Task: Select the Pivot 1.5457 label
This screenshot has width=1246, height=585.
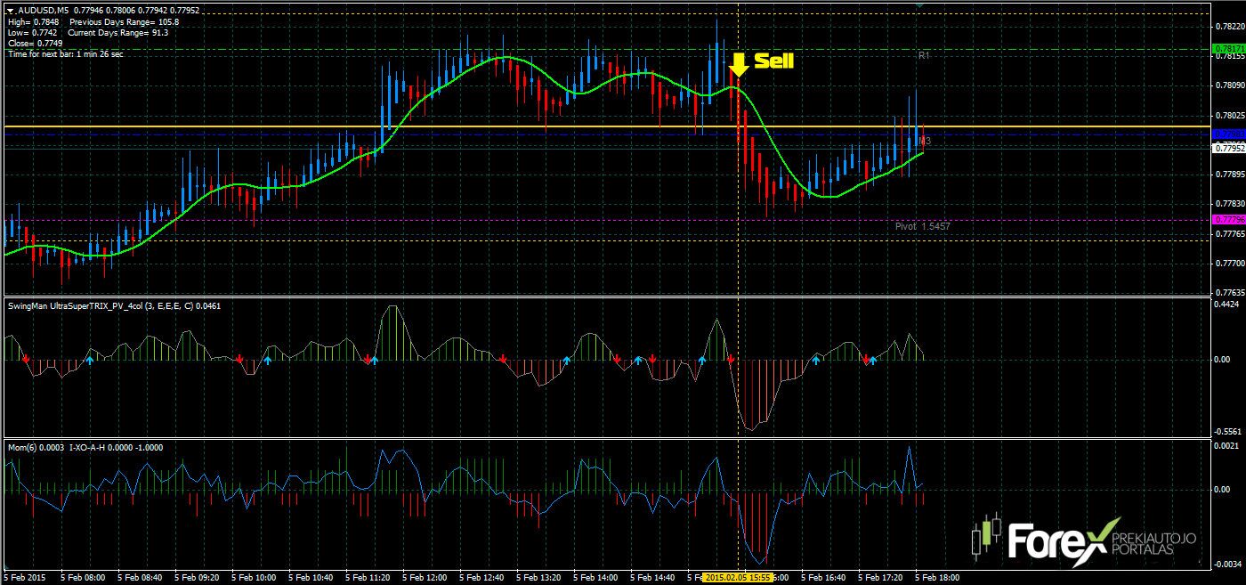Action: pyautogui.click(x=922, y=227)
